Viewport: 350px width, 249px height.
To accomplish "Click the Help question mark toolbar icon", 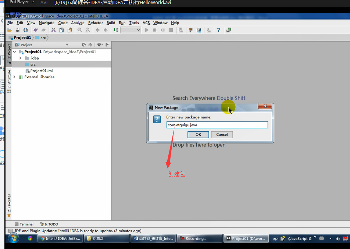I will pos(218,30).
